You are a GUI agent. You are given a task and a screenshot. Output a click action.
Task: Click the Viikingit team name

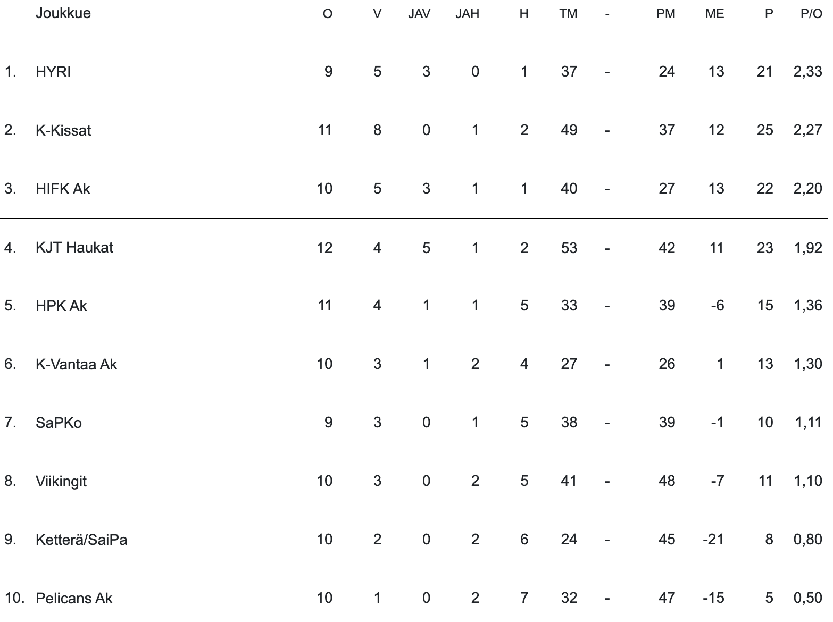(x=61, y=481)
